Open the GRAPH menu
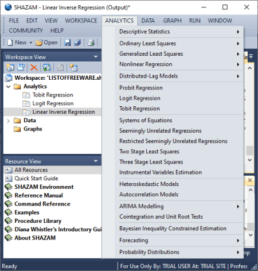The image size is (258, 271). (172, 21)
